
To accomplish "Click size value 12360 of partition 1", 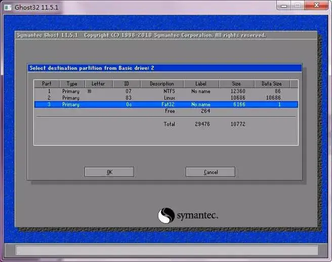I will [238, 91].
